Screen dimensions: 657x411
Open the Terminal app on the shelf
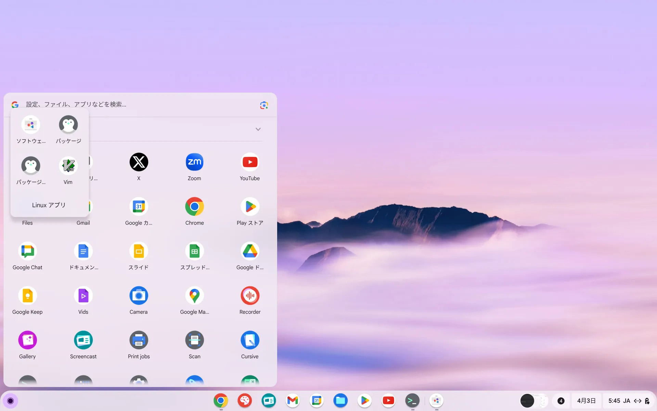(x=412, y=400)
